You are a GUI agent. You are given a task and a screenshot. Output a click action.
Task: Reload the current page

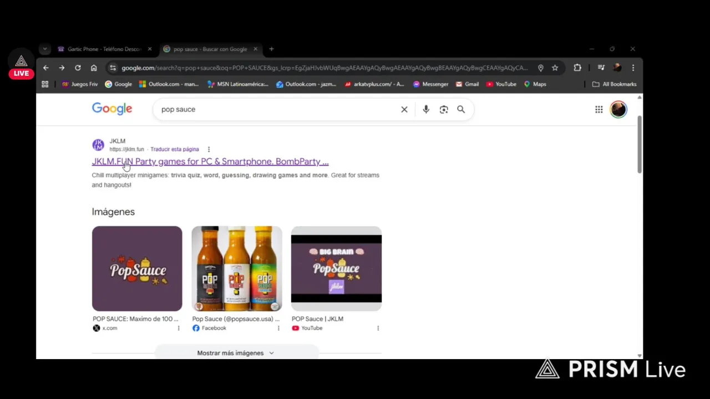(78, 68)
